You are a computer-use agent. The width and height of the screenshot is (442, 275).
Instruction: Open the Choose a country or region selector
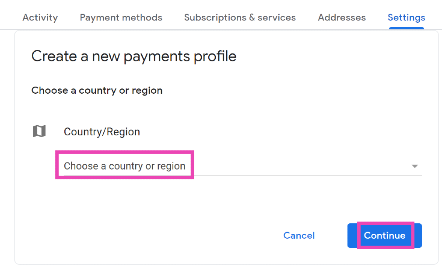(125, 166)
